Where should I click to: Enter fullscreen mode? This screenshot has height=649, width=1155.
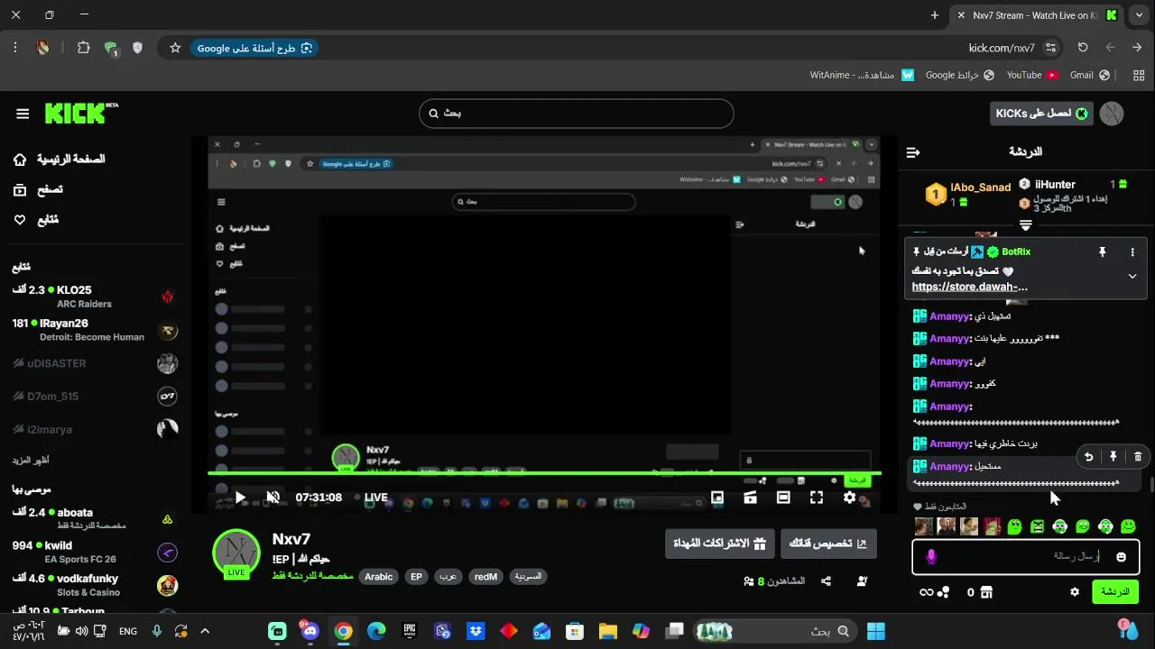[x=817, y=498]
